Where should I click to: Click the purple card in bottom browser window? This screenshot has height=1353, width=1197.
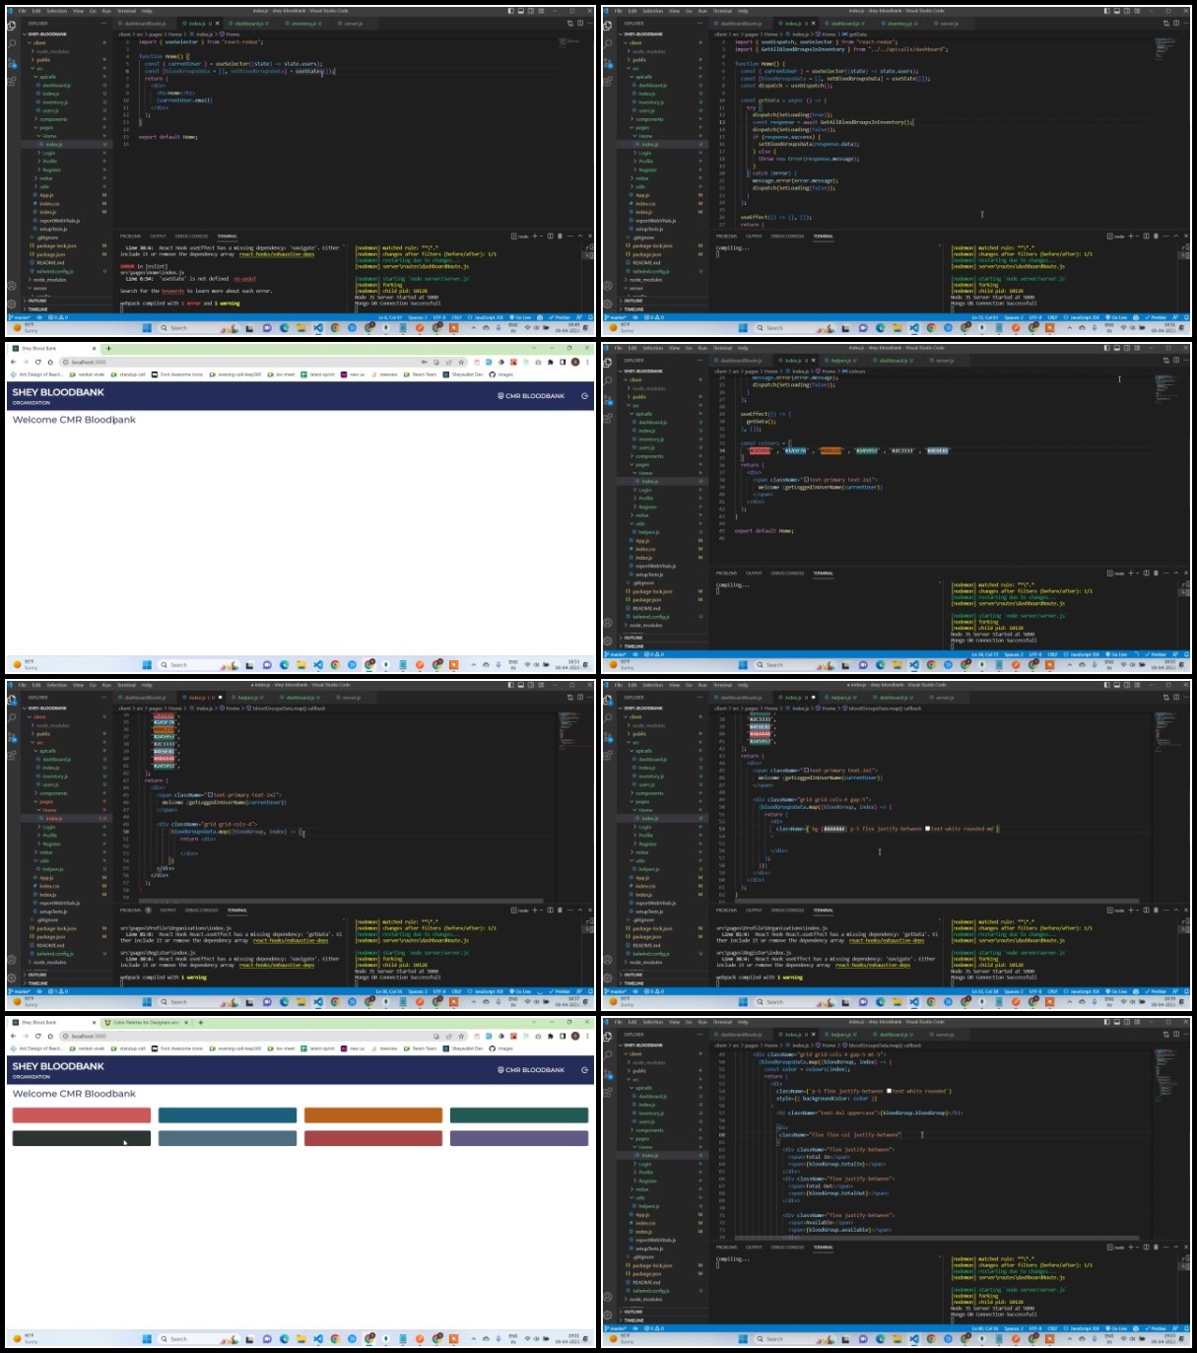[519, 1138]
